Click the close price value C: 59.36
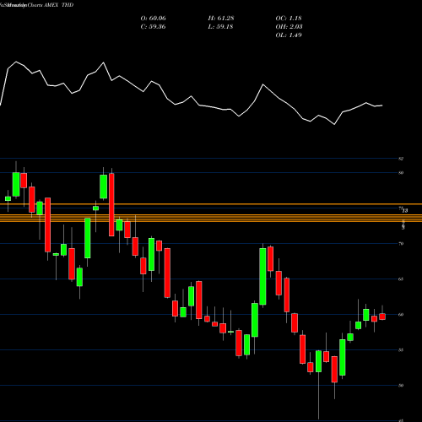422x422 pixels. coord(153,27)
